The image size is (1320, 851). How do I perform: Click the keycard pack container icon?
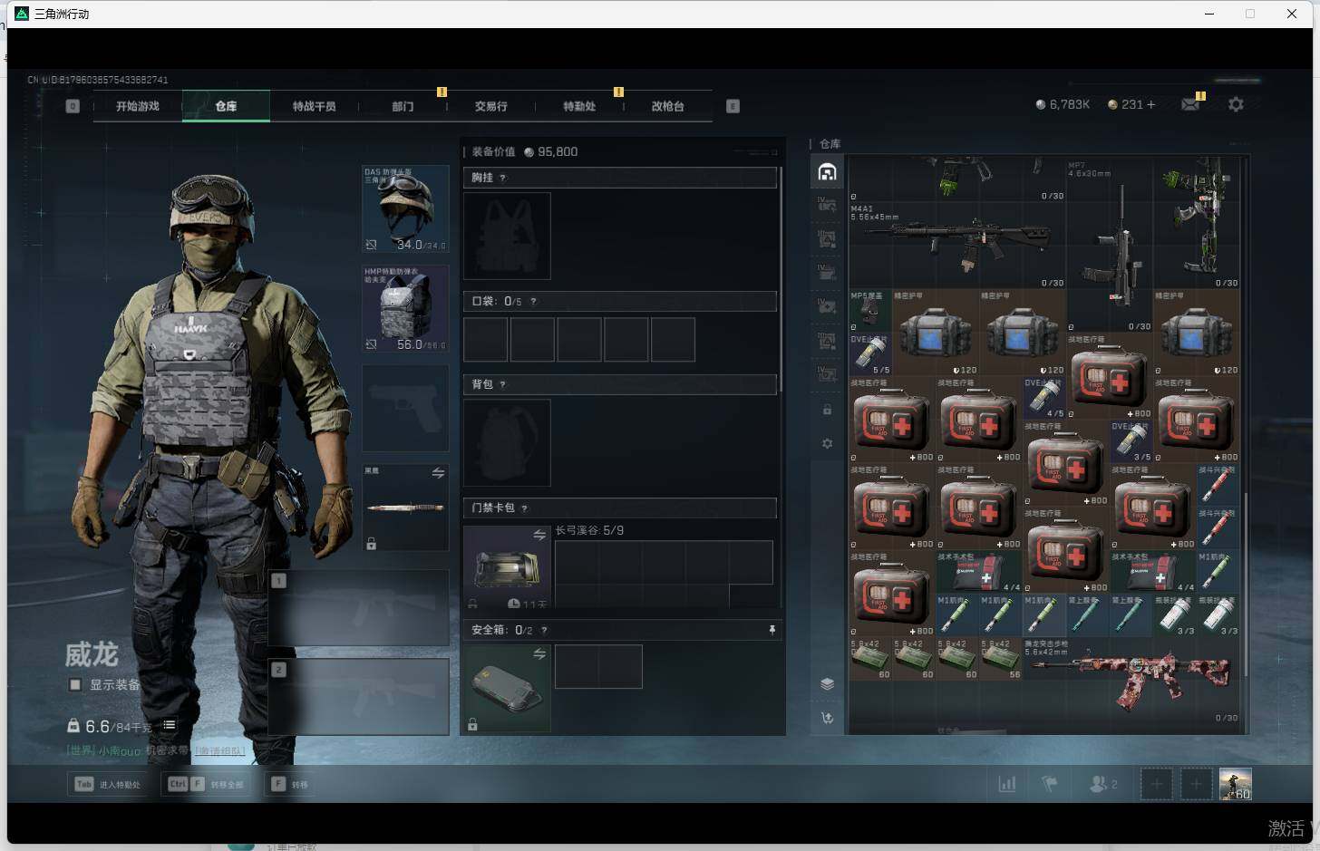click(507, 567)
